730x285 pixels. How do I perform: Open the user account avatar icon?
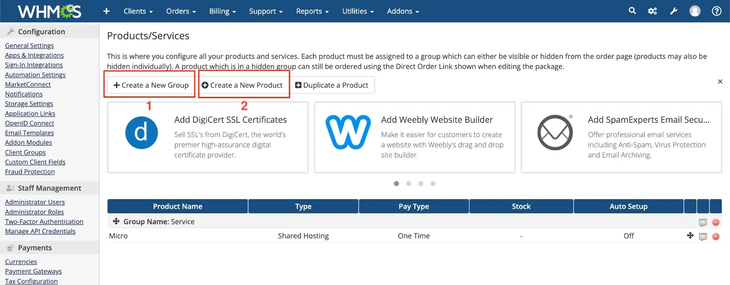tap(695, 11)
